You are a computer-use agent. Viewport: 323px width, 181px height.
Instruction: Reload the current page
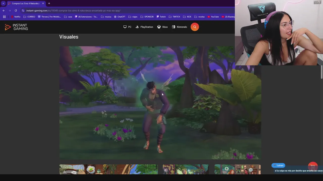click(x=16, y=11)
